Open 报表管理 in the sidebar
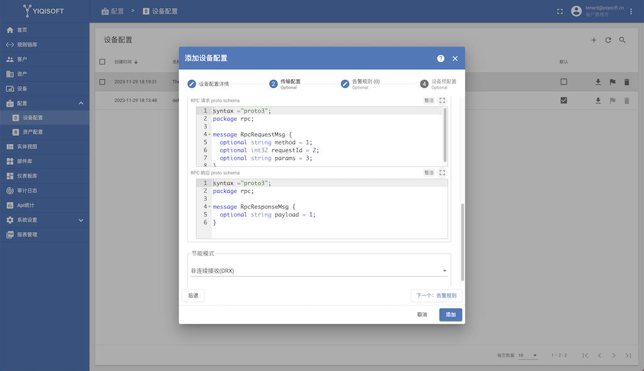Viewport: 644px width, 371px height. pos(45,235)
